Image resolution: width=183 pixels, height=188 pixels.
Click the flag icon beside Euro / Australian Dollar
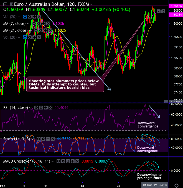pos(11,4)
